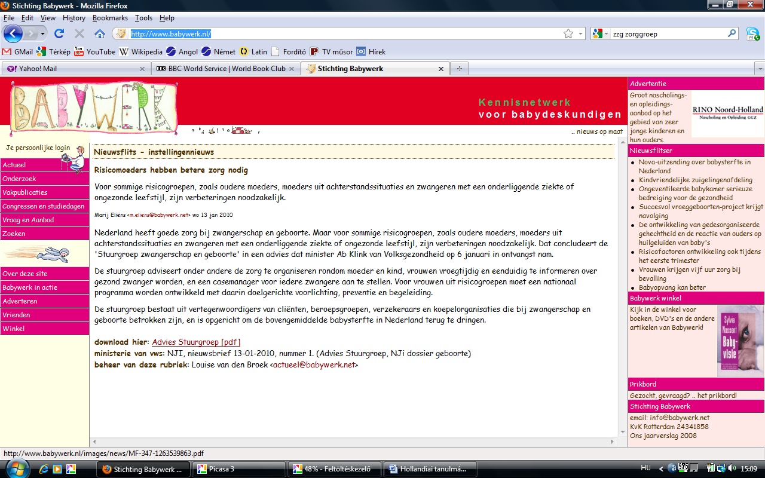This screenshot has height=478, width=765.
Task: Open the File menu
Action: 9,18
